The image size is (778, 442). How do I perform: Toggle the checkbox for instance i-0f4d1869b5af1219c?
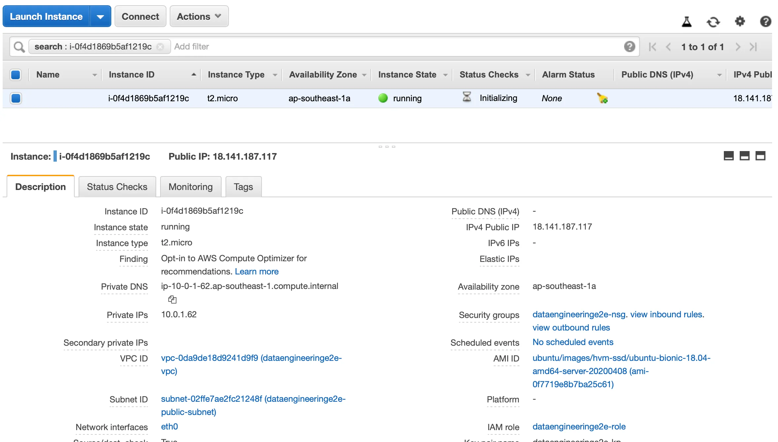pyautogui.click(x=16, y=98)
